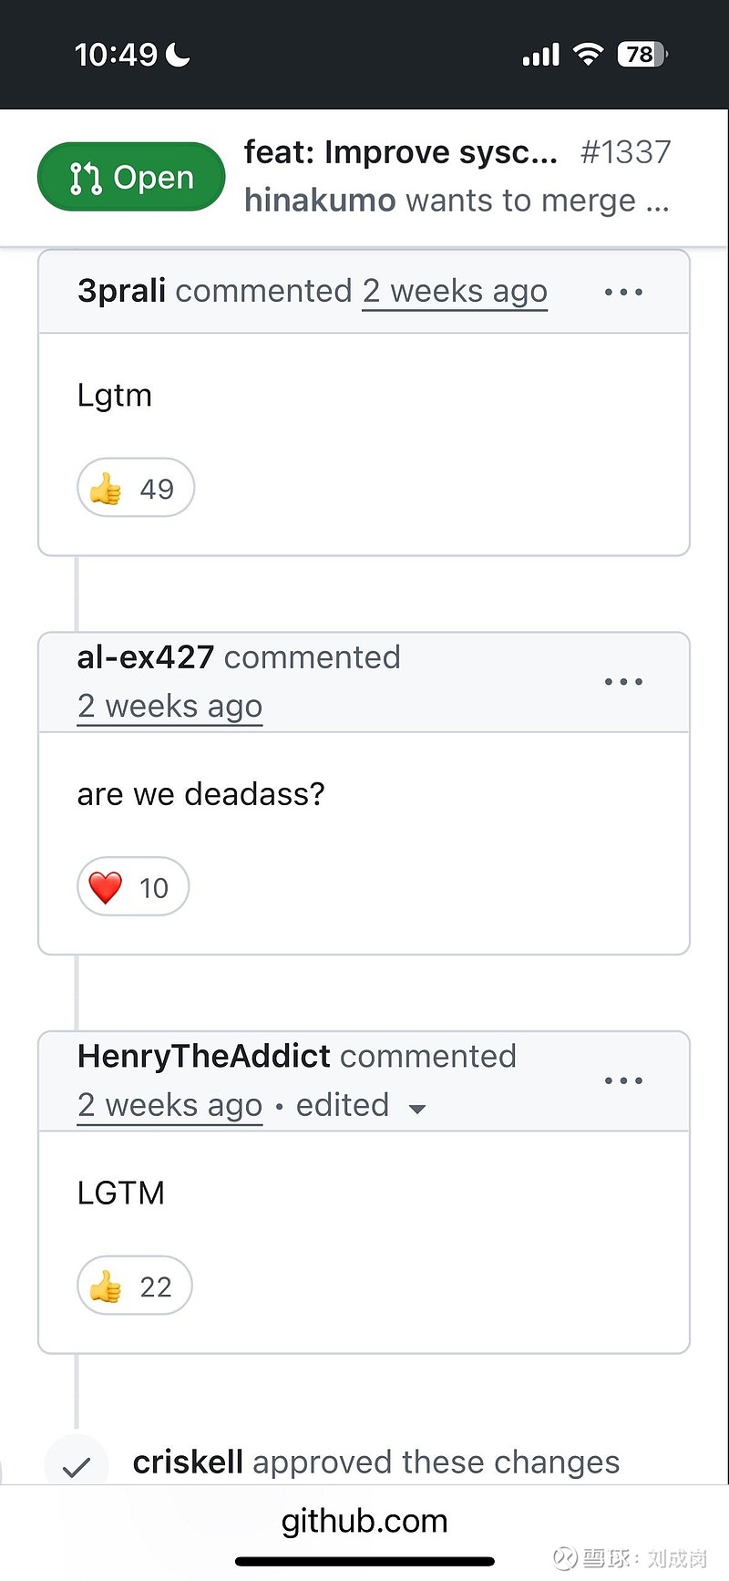This screenshot has width=729, height=1581.
Task: Open options menu on HenryTheAddict's comment
Action: 623,1081
